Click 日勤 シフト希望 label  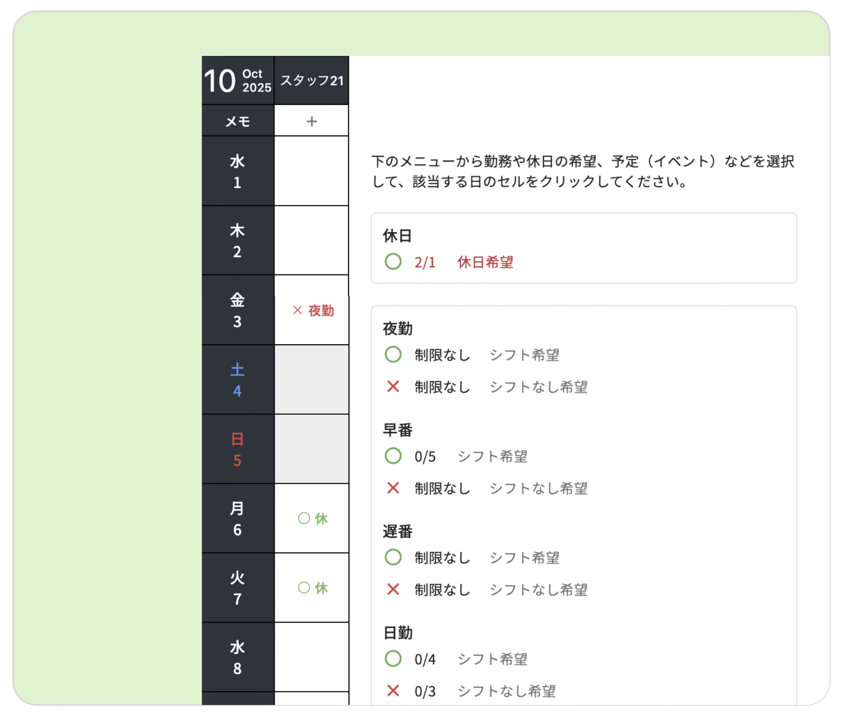point(492,659)
